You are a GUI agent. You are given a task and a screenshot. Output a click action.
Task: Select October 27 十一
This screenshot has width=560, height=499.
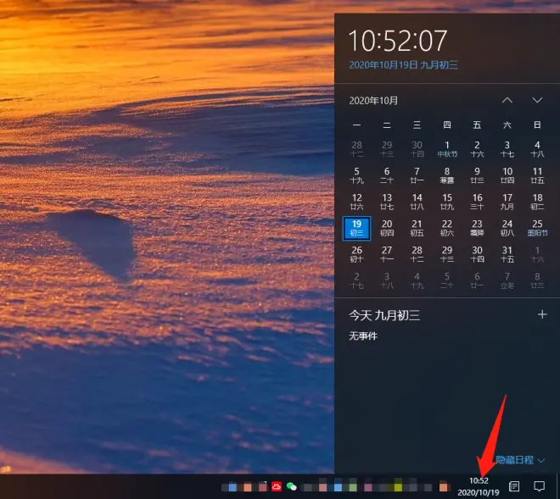click(387, 254)
